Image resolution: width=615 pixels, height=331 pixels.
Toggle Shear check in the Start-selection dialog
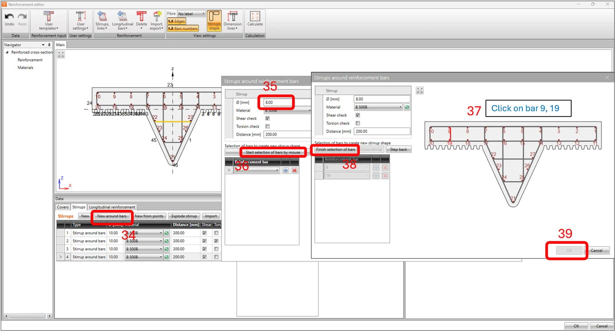pyautogui.click(x=268, y=118)
